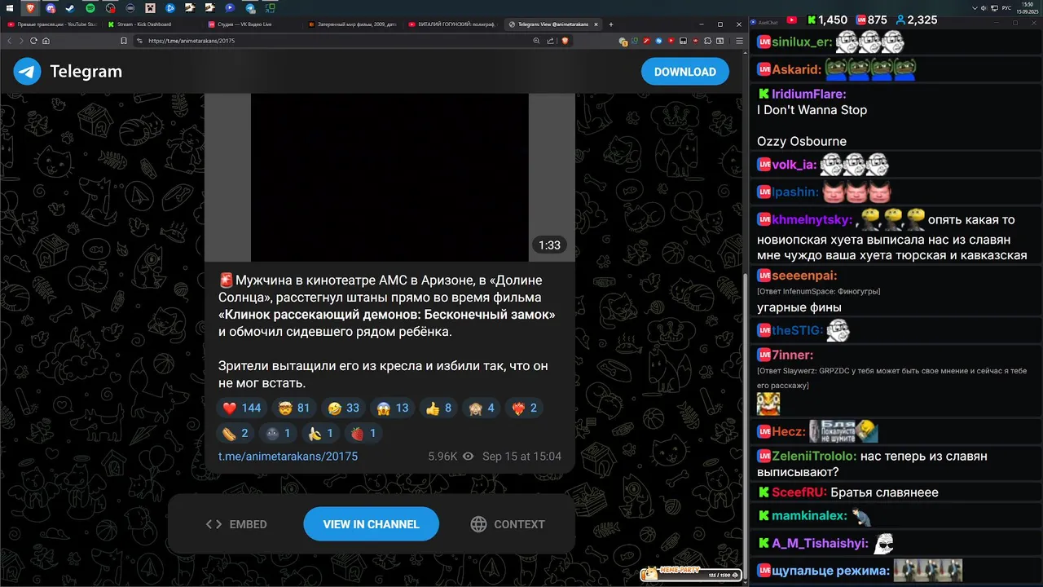Click the banana reaction with 1

coord(321,433)
